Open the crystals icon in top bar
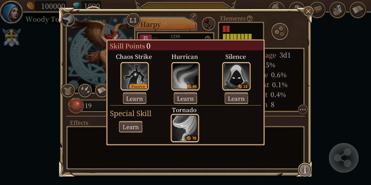The height and width of the screenshot is (185, 371). tap(338, 10)
